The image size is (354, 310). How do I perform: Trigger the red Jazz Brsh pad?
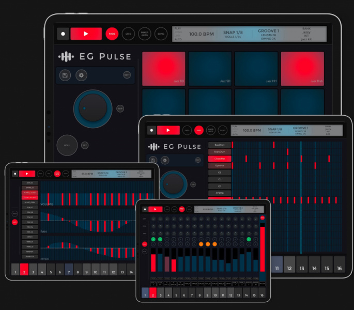(x=302, y=69)
